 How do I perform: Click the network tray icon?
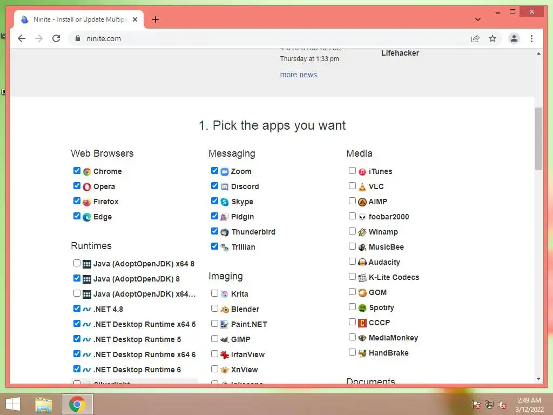click(x=489, y=405)
